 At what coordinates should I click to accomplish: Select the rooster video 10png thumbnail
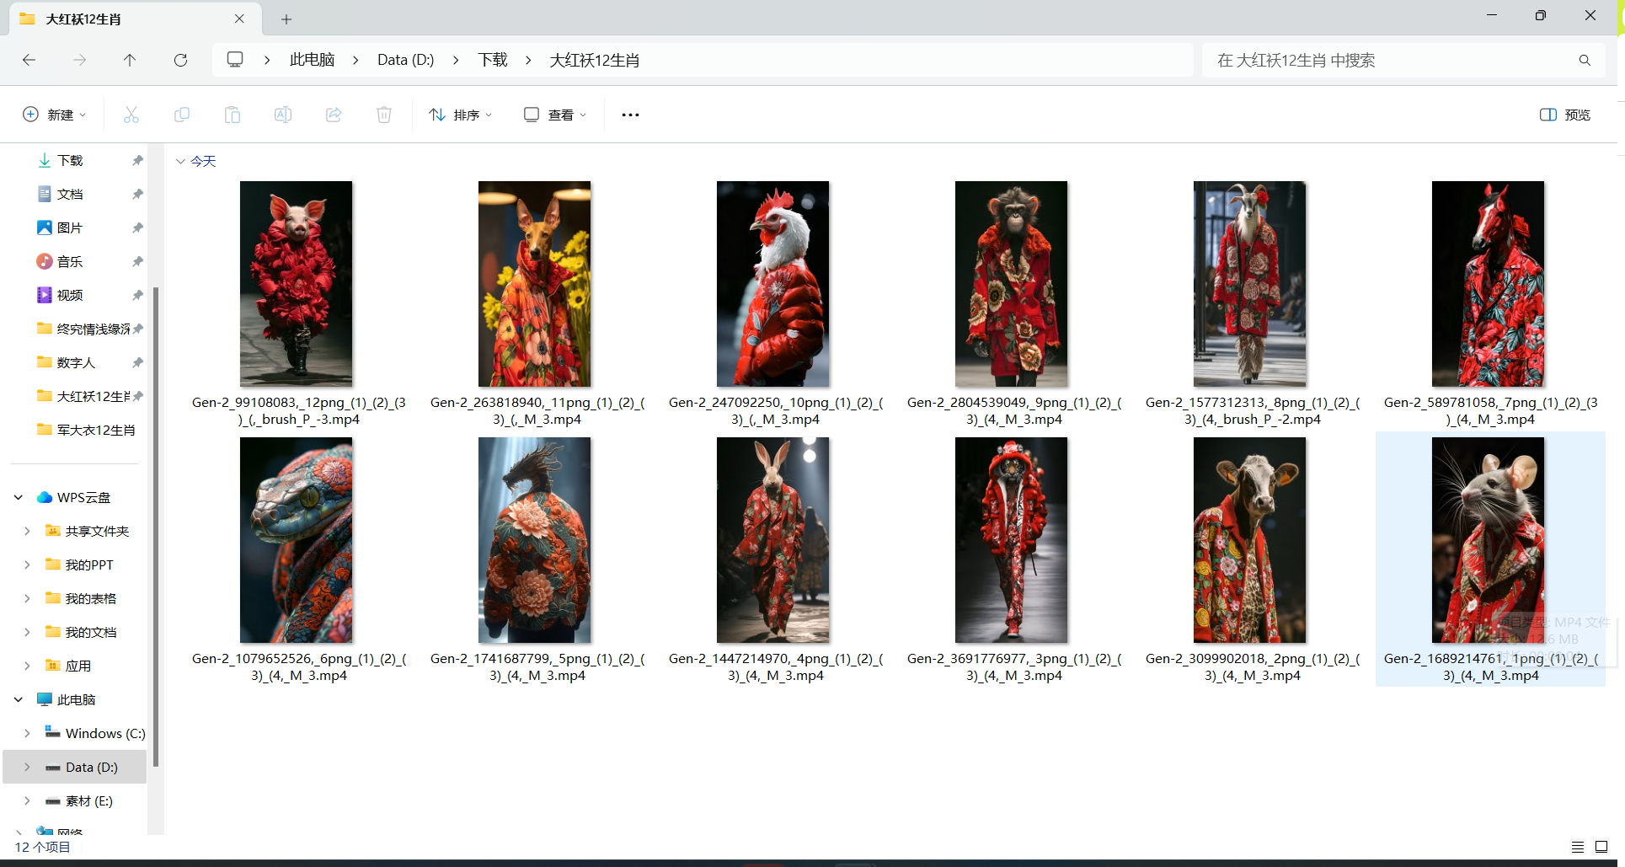pyautogui.click(x=772, y=284)
